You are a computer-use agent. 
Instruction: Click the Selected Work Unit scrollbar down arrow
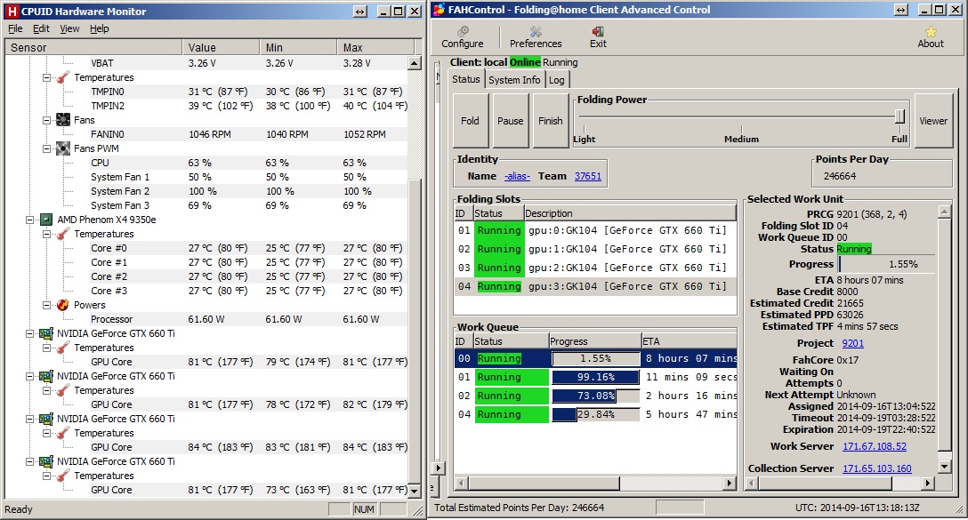pyautogui.click(x=944, y=467)
